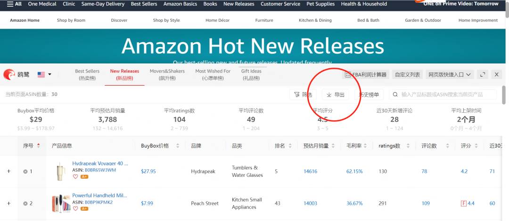Click price $27.95
The width and height of the screenshot is (509, 221).
[x=148, y=171]
